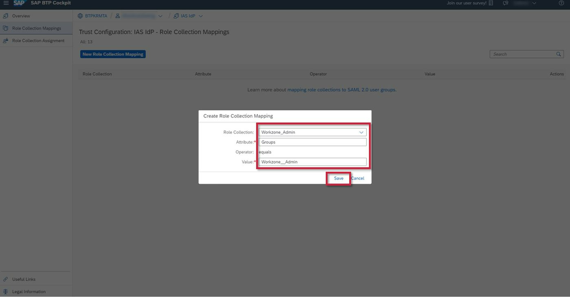
Task: Click the Role Collection Assignment sidebar icon
Action: pos(5,41)
